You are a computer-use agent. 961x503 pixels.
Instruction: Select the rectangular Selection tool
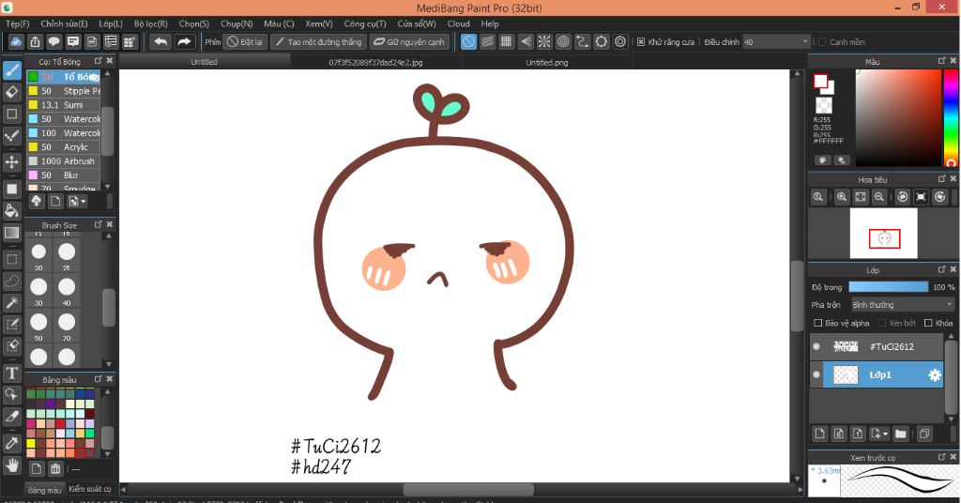coord(11,259)
